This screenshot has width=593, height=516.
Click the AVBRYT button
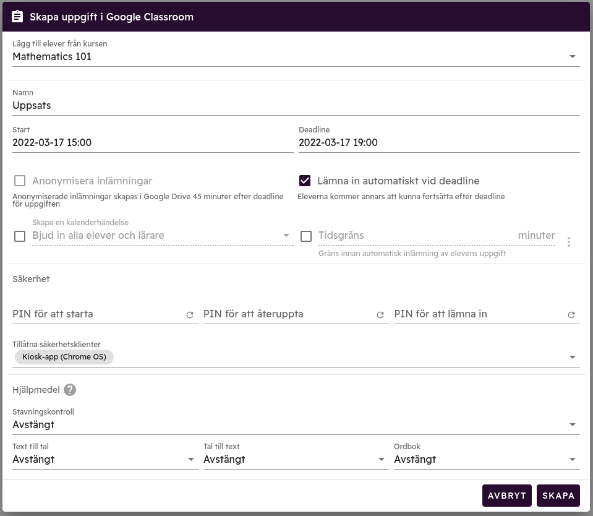(x=507, y=496)
